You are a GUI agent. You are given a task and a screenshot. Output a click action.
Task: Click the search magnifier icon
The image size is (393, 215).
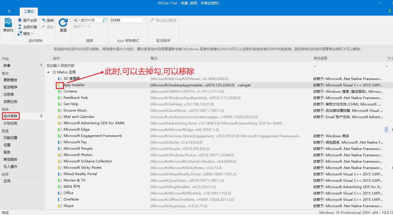(104, 20)
